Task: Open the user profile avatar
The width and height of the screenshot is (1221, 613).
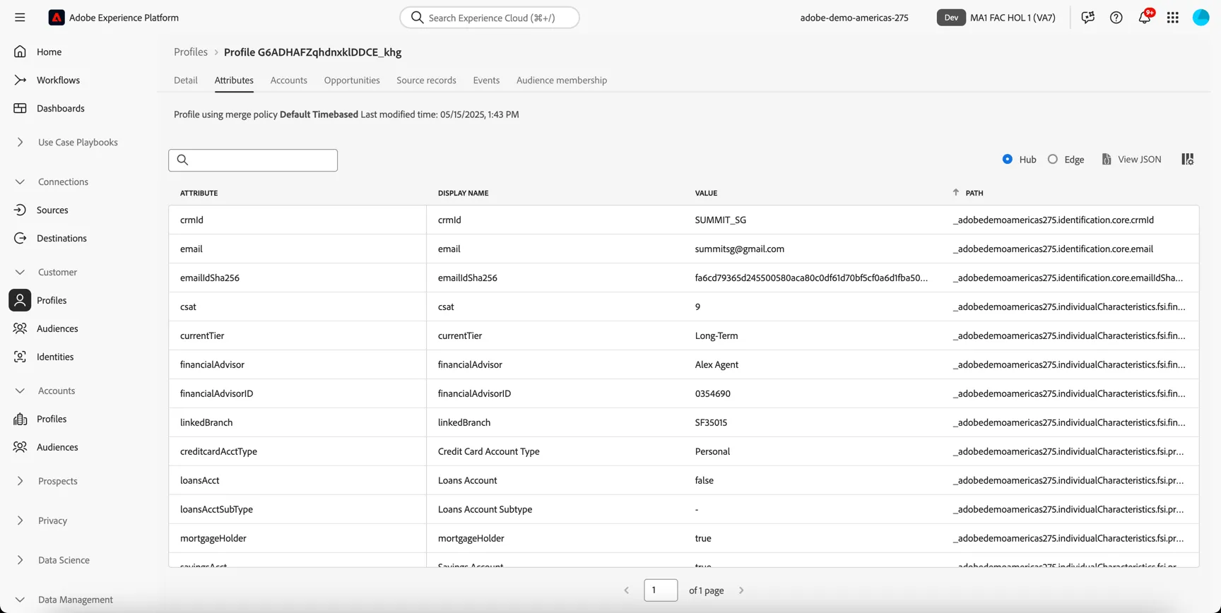Action: coord(1201,18)
